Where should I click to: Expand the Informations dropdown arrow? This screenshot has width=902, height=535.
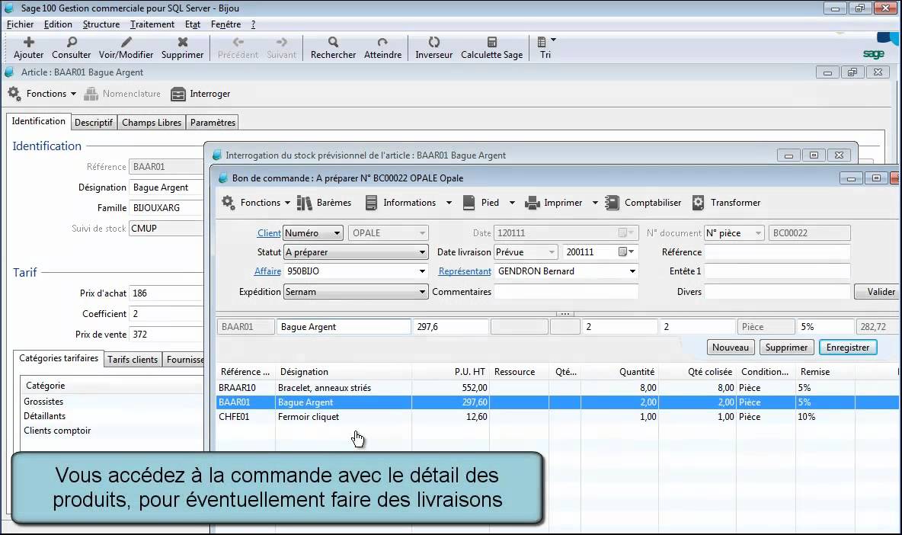(x=449, y=203)
